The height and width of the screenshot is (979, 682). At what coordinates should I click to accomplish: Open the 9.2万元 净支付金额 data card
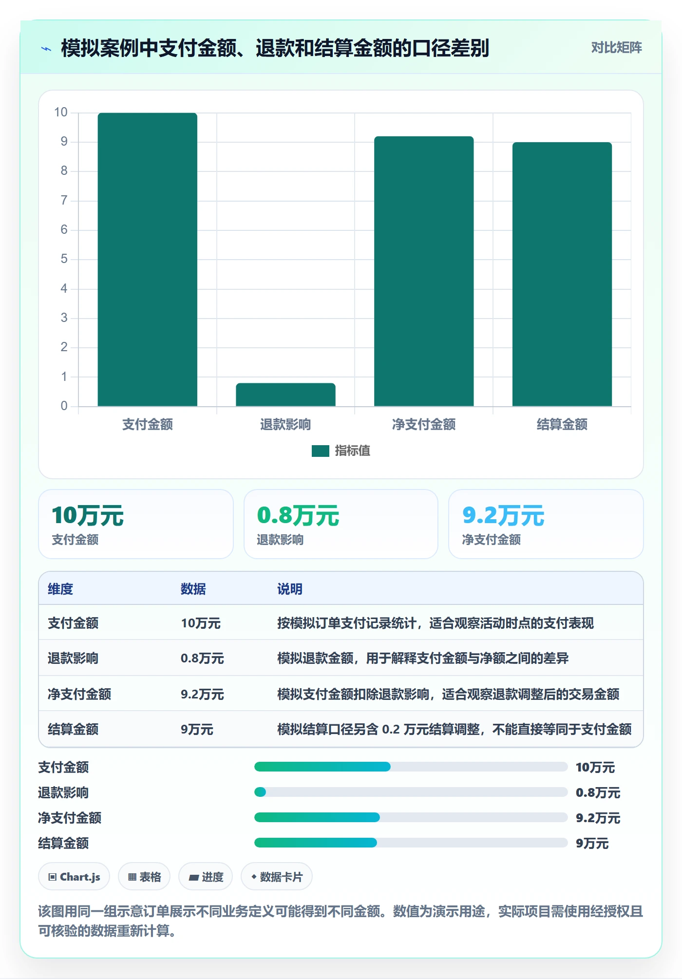tap(546, 524)
